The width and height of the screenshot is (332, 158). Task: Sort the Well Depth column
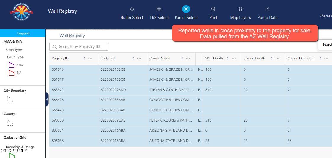coord(228,58)
